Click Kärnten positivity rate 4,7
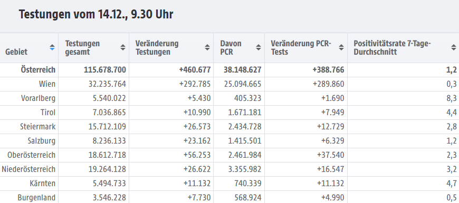459x203 pixels. [x=452, y=184]
